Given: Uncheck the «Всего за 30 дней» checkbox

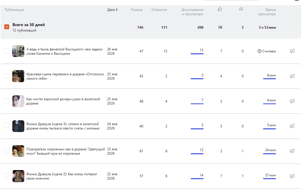Looking at the screenshot, I should [7, 27].
